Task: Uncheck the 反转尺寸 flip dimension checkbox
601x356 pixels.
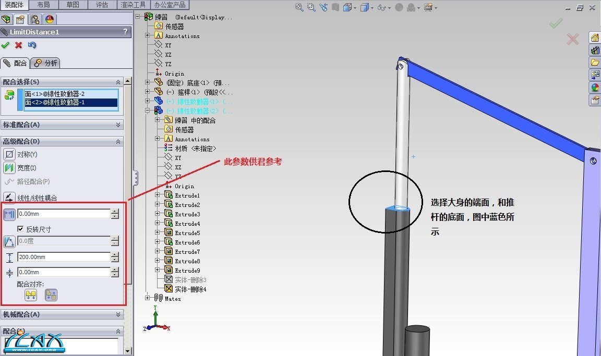Action: click(x=20, y=229)
